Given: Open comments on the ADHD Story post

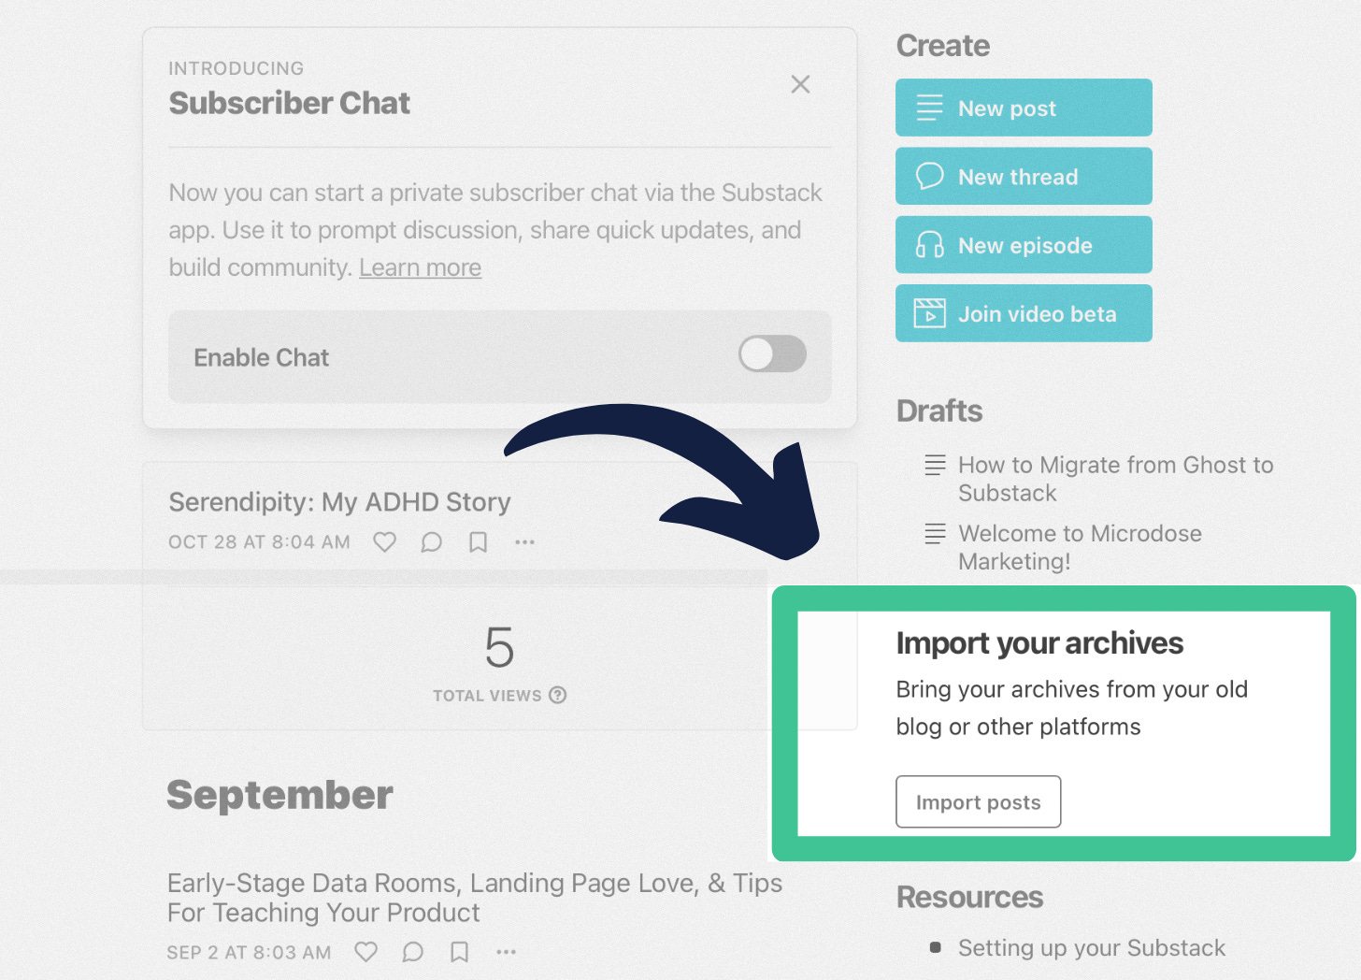Looking at the screenshot, I should click(431, 541).
